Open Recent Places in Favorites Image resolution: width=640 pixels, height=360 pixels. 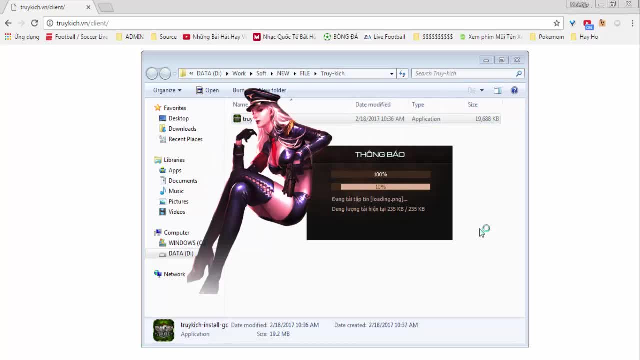point(181,139)
